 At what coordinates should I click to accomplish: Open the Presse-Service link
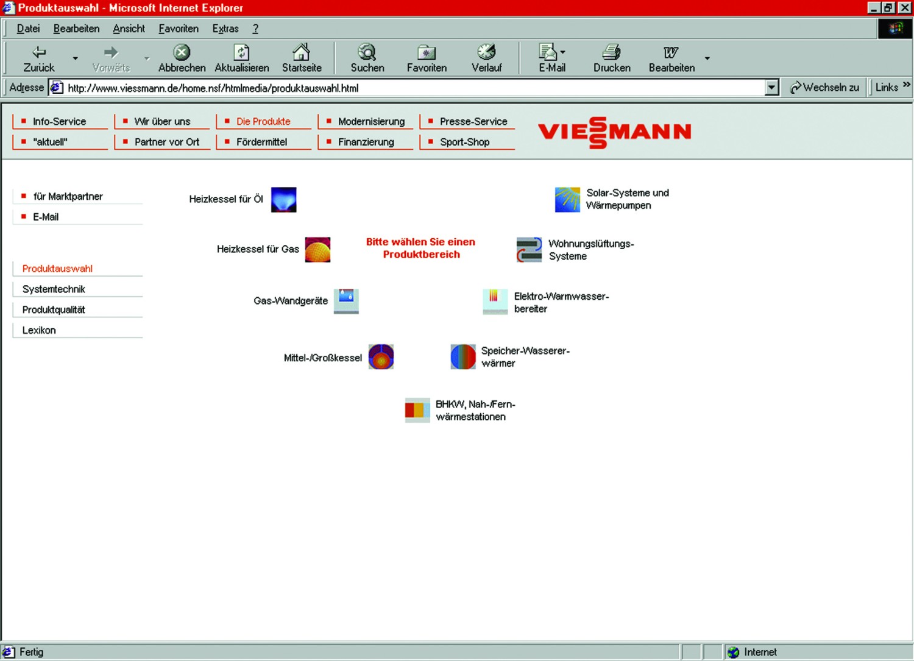[473, 121]
